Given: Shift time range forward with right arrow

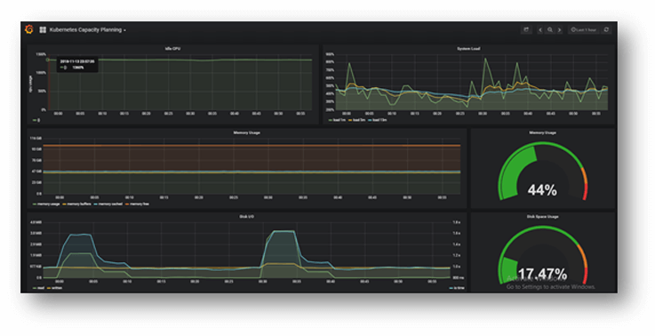Looking at the screenshot, I should 559,29.
